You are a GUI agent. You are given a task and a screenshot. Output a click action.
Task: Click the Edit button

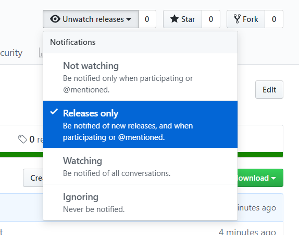[x=269, y=89]
